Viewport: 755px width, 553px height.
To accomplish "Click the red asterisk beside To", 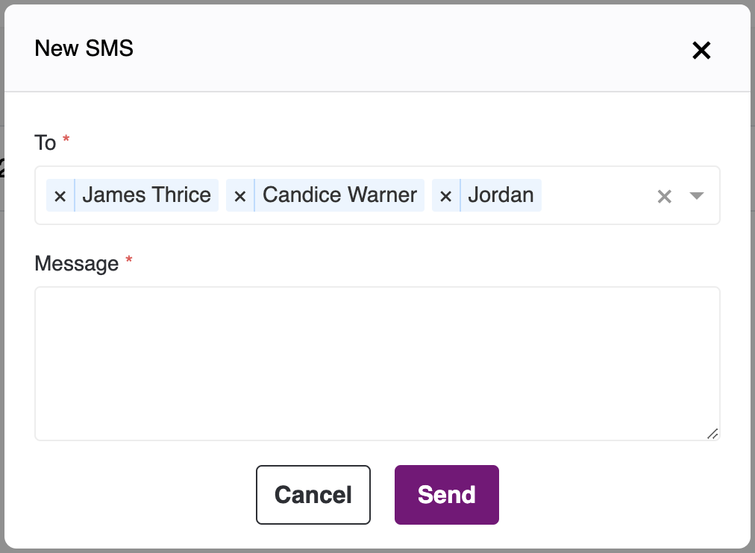I will [x=66, y=140].
